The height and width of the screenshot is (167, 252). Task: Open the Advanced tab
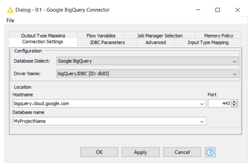coord(156,42)
